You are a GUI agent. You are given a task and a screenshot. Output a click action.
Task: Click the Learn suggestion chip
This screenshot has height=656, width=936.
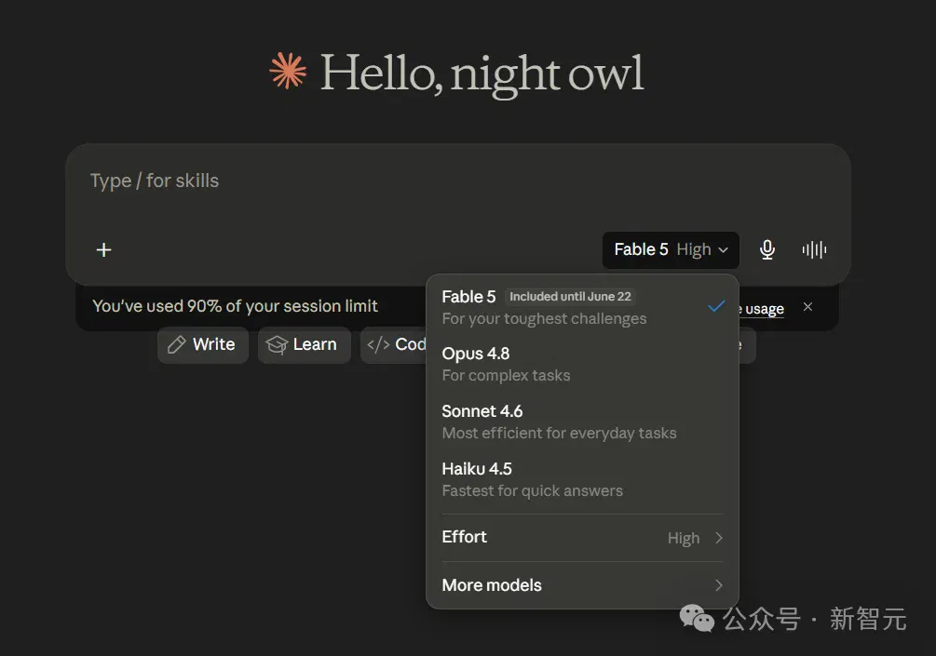(x=304, y=344)
